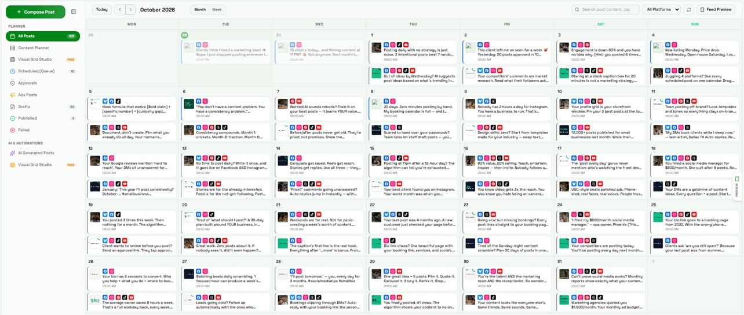Open the Content Planner page
Screen dimensions: 744x315
[43, 48]
